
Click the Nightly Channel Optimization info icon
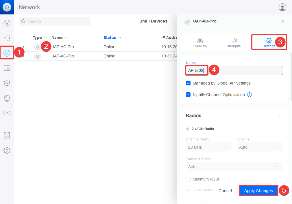pos(249,95)
